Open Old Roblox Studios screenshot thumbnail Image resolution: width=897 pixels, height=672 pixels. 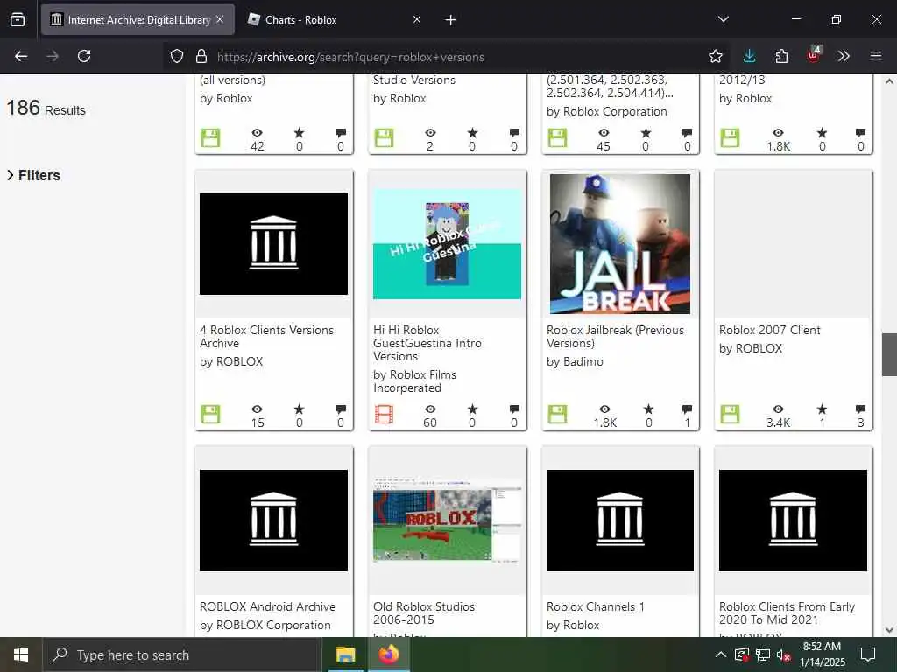447,520
